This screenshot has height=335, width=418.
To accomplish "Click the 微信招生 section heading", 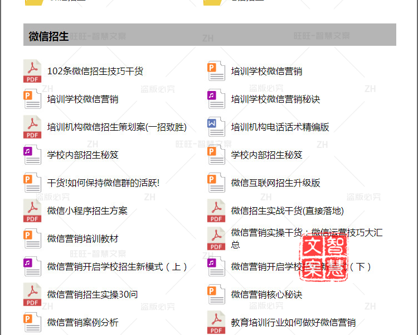I will pyautogui.click(x=49, y=36).
